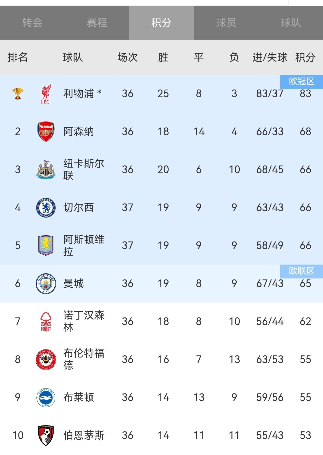
Task: Open the Chelsea club logo
Action: tap(46, 208)
